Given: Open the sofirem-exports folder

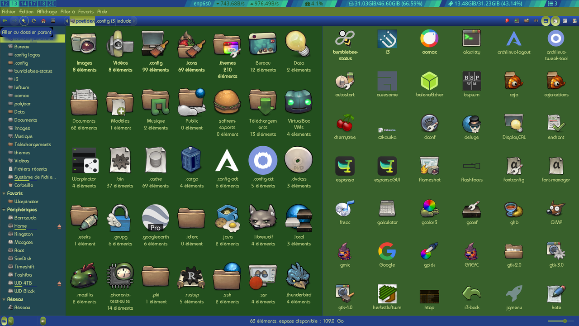Looking at the screenshot, I should (227, 113).
